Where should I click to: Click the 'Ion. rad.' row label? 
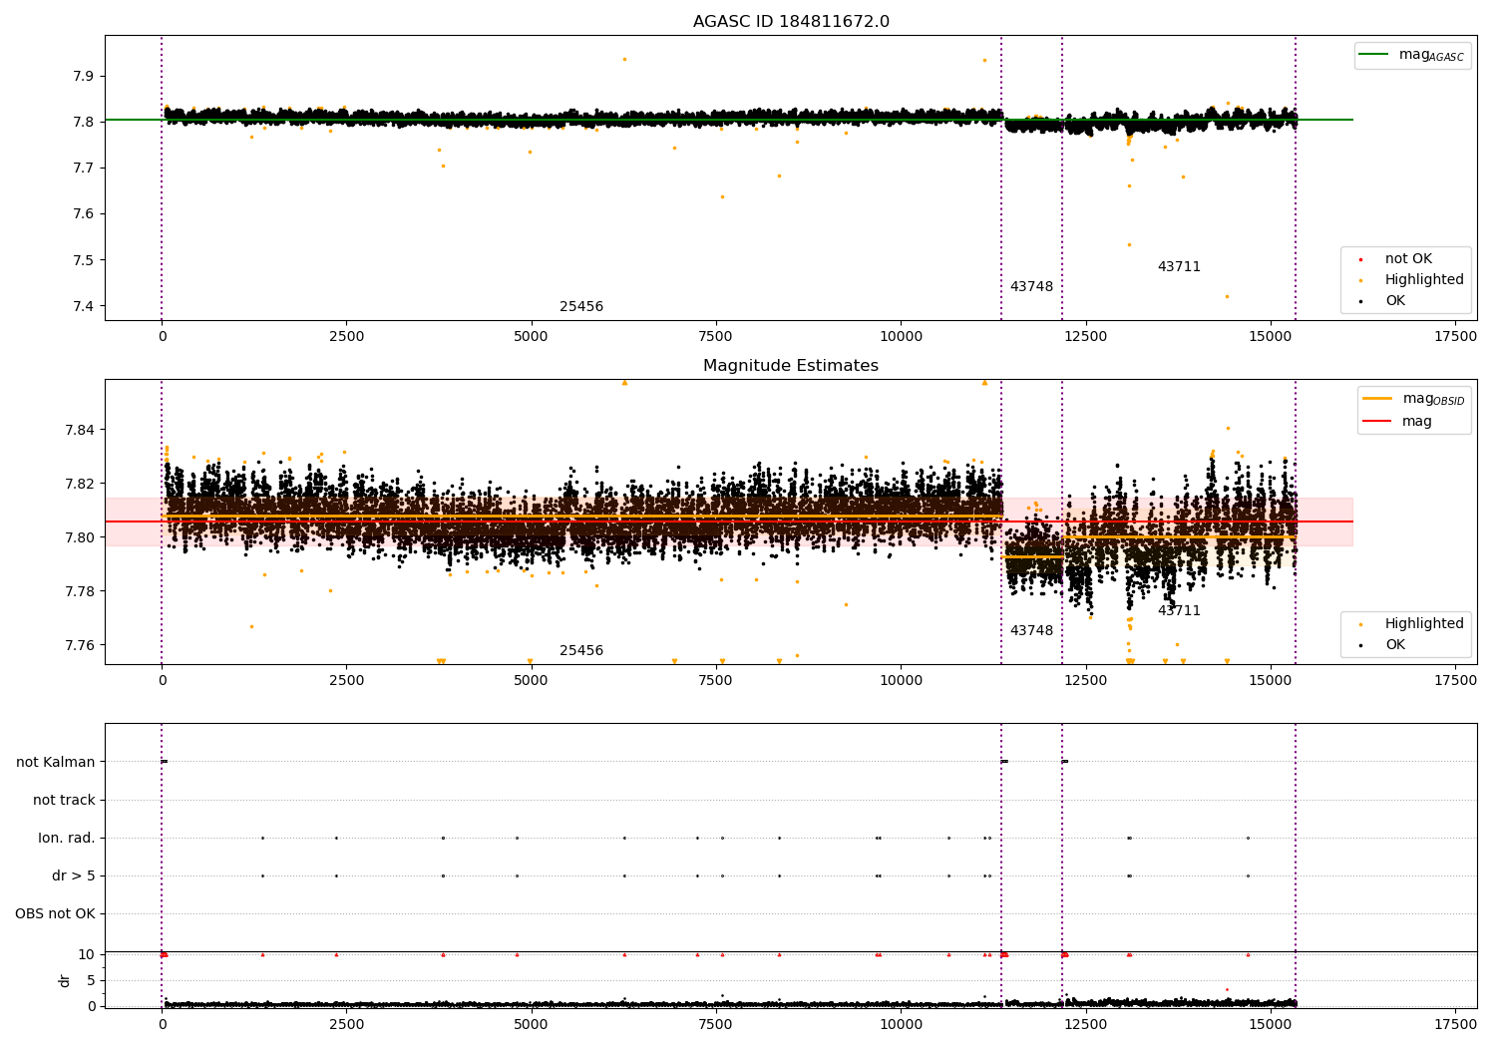[67, 839]
